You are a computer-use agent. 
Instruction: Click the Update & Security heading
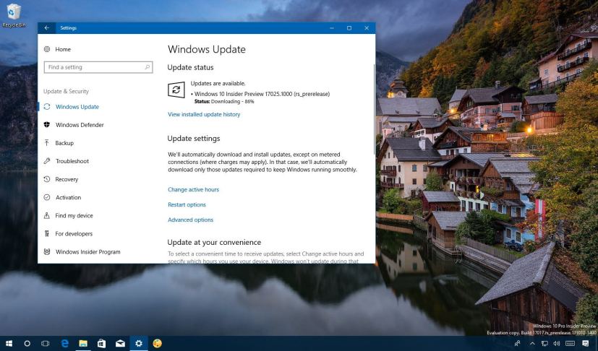[66, 91]
